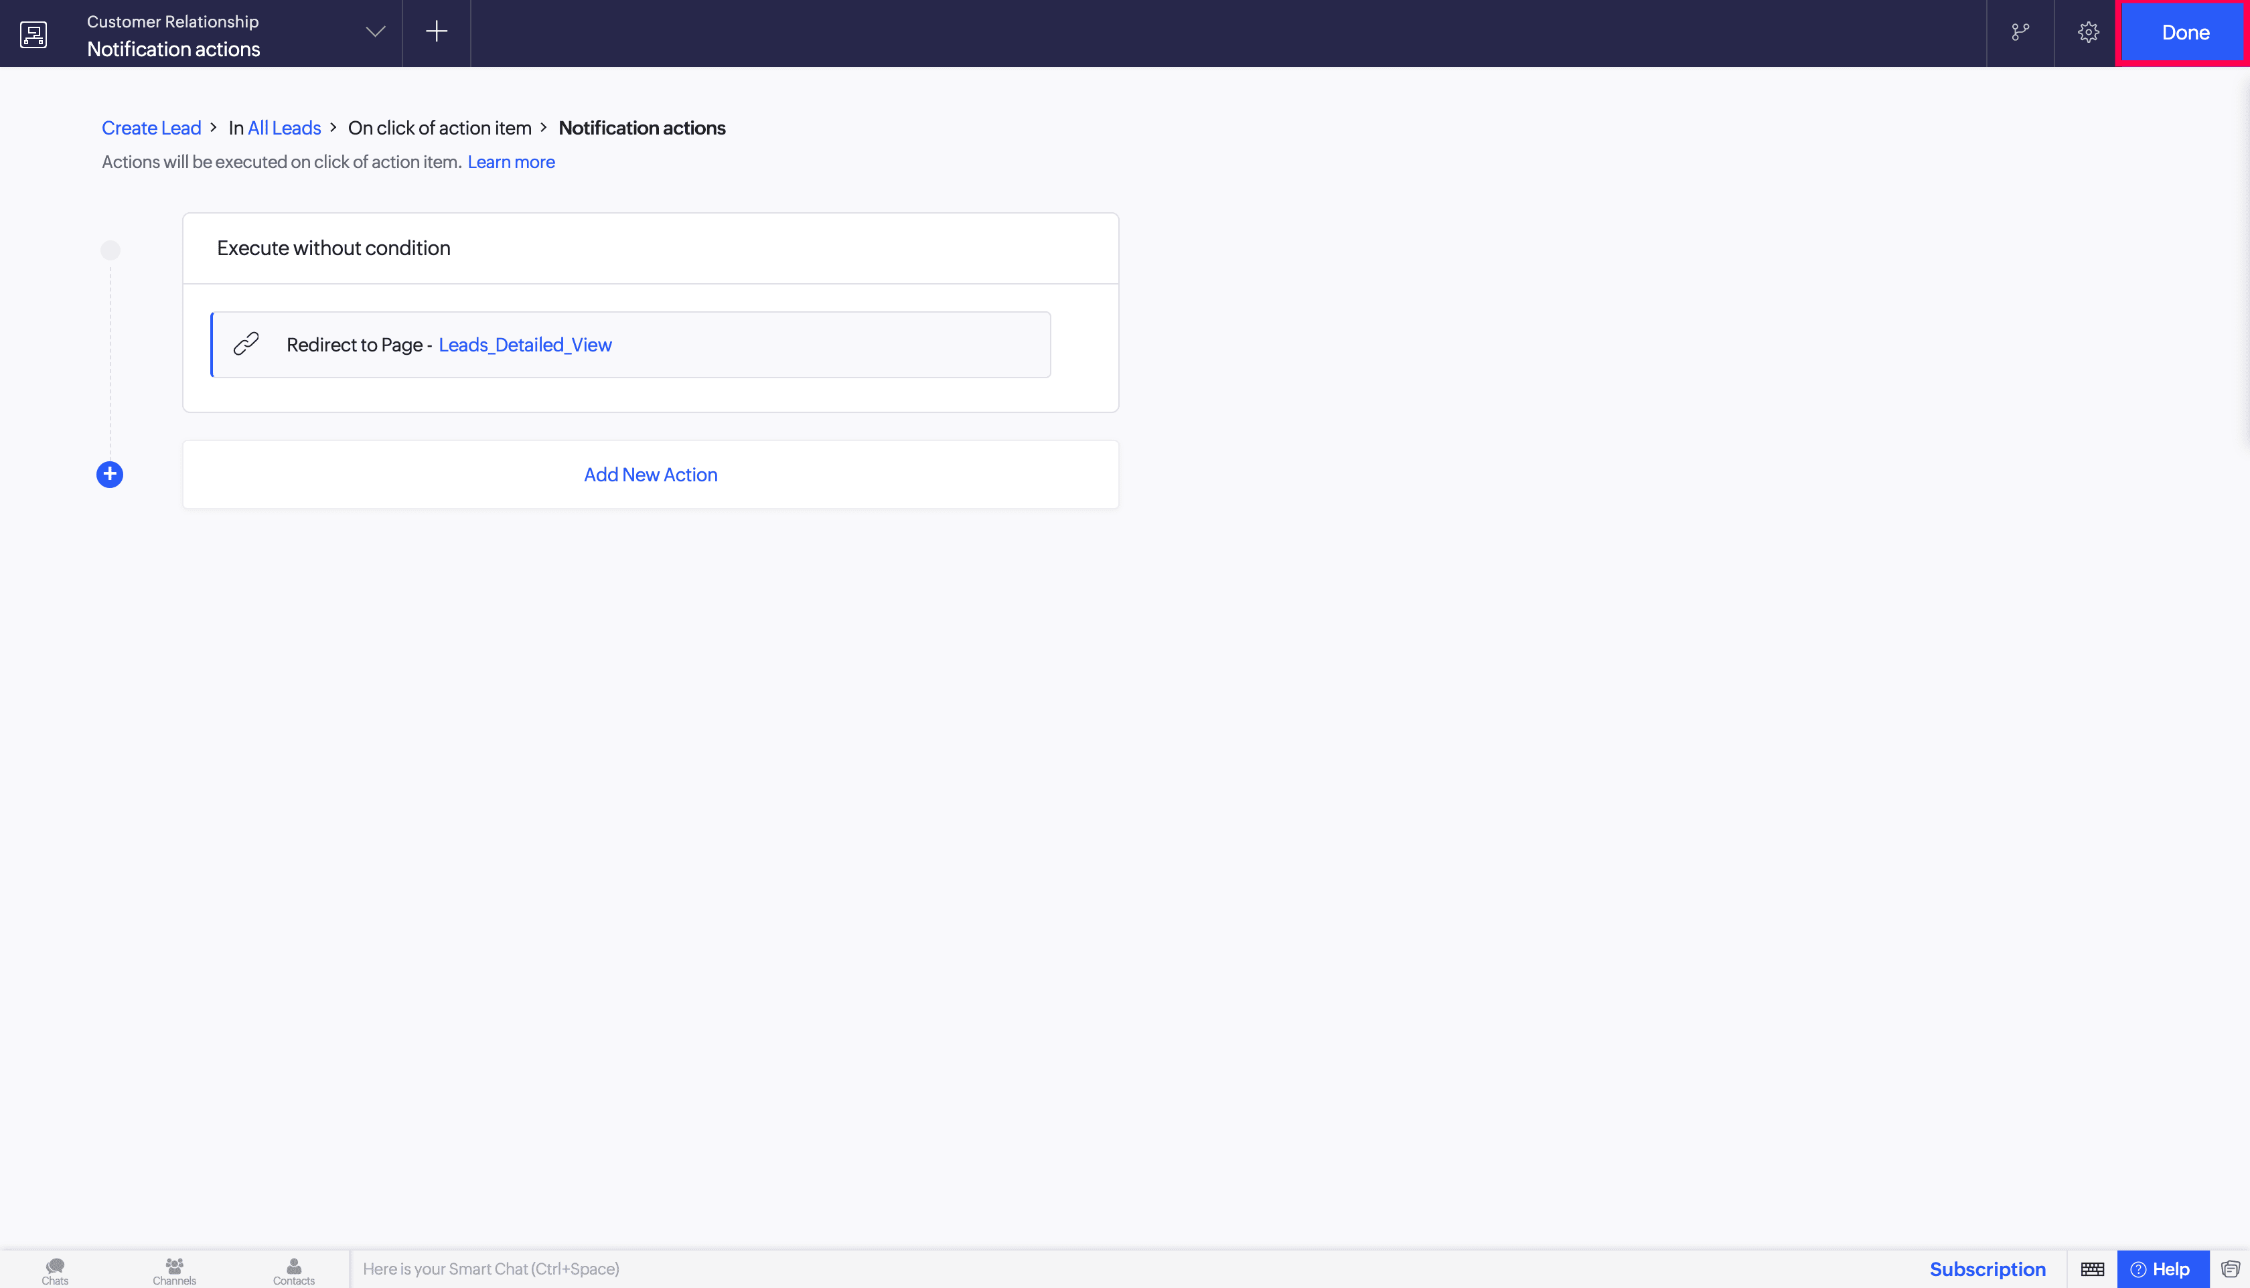The width and height of the screenshot is (2250, 1288).
Task: Open the Chats icon
Action: 55,1271
